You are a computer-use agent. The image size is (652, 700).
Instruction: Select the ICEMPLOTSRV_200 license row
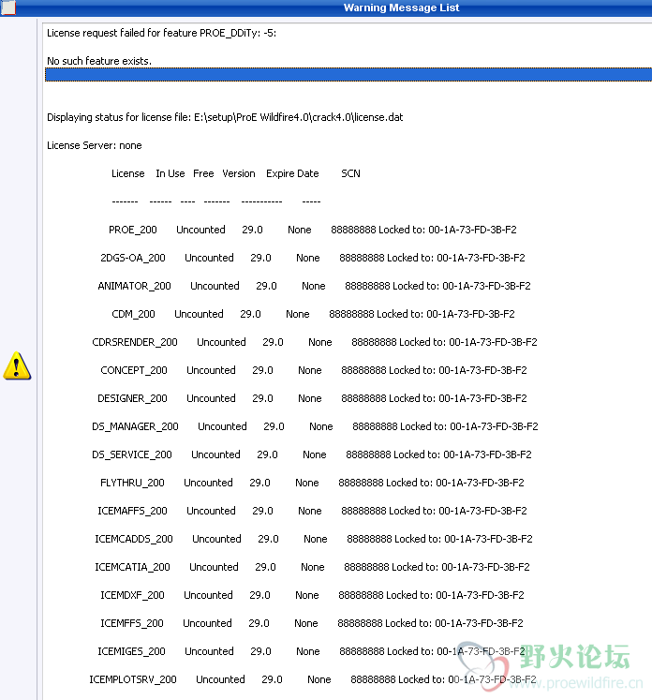[x=313, y=680]
